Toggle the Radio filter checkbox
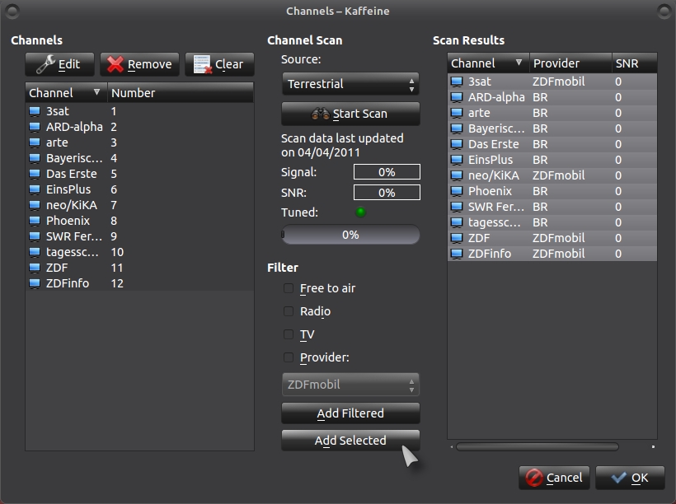This screenshot has width=676, height=504. click(x=289, y=311)
